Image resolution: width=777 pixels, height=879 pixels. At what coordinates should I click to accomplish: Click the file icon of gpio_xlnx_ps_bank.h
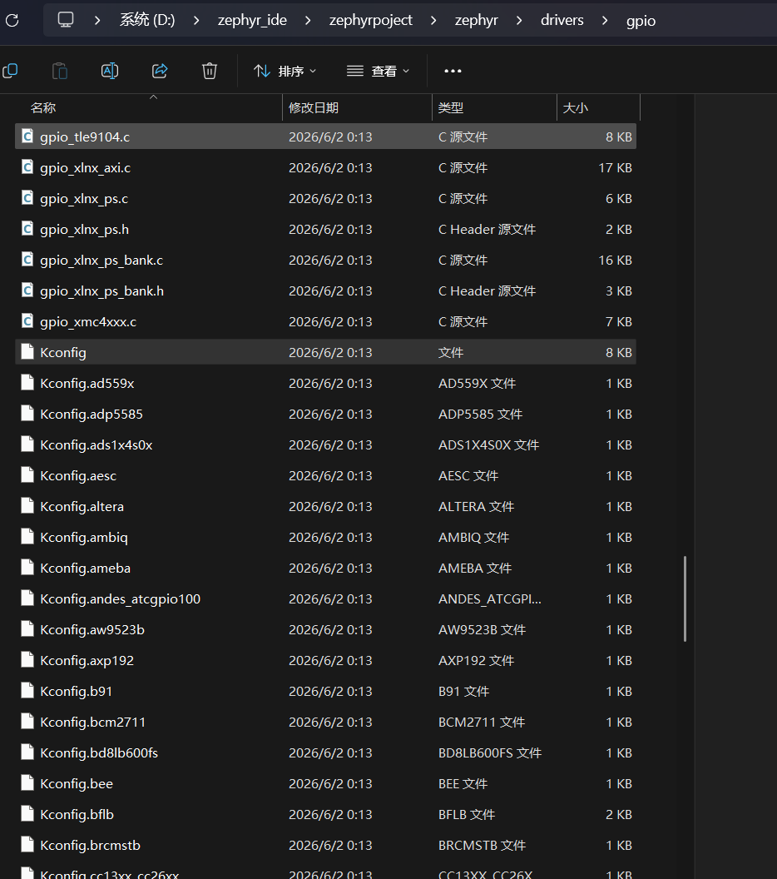click(27, 291)
